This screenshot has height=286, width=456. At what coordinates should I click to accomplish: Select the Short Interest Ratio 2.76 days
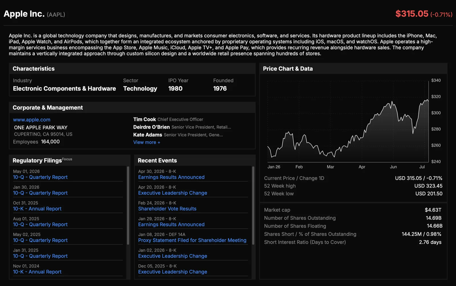430,242
